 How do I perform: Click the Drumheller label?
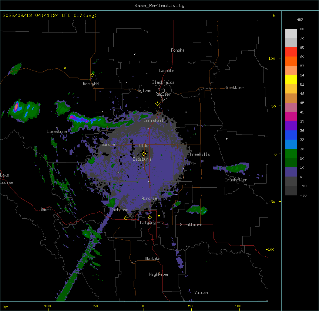(x=236, y=180)
